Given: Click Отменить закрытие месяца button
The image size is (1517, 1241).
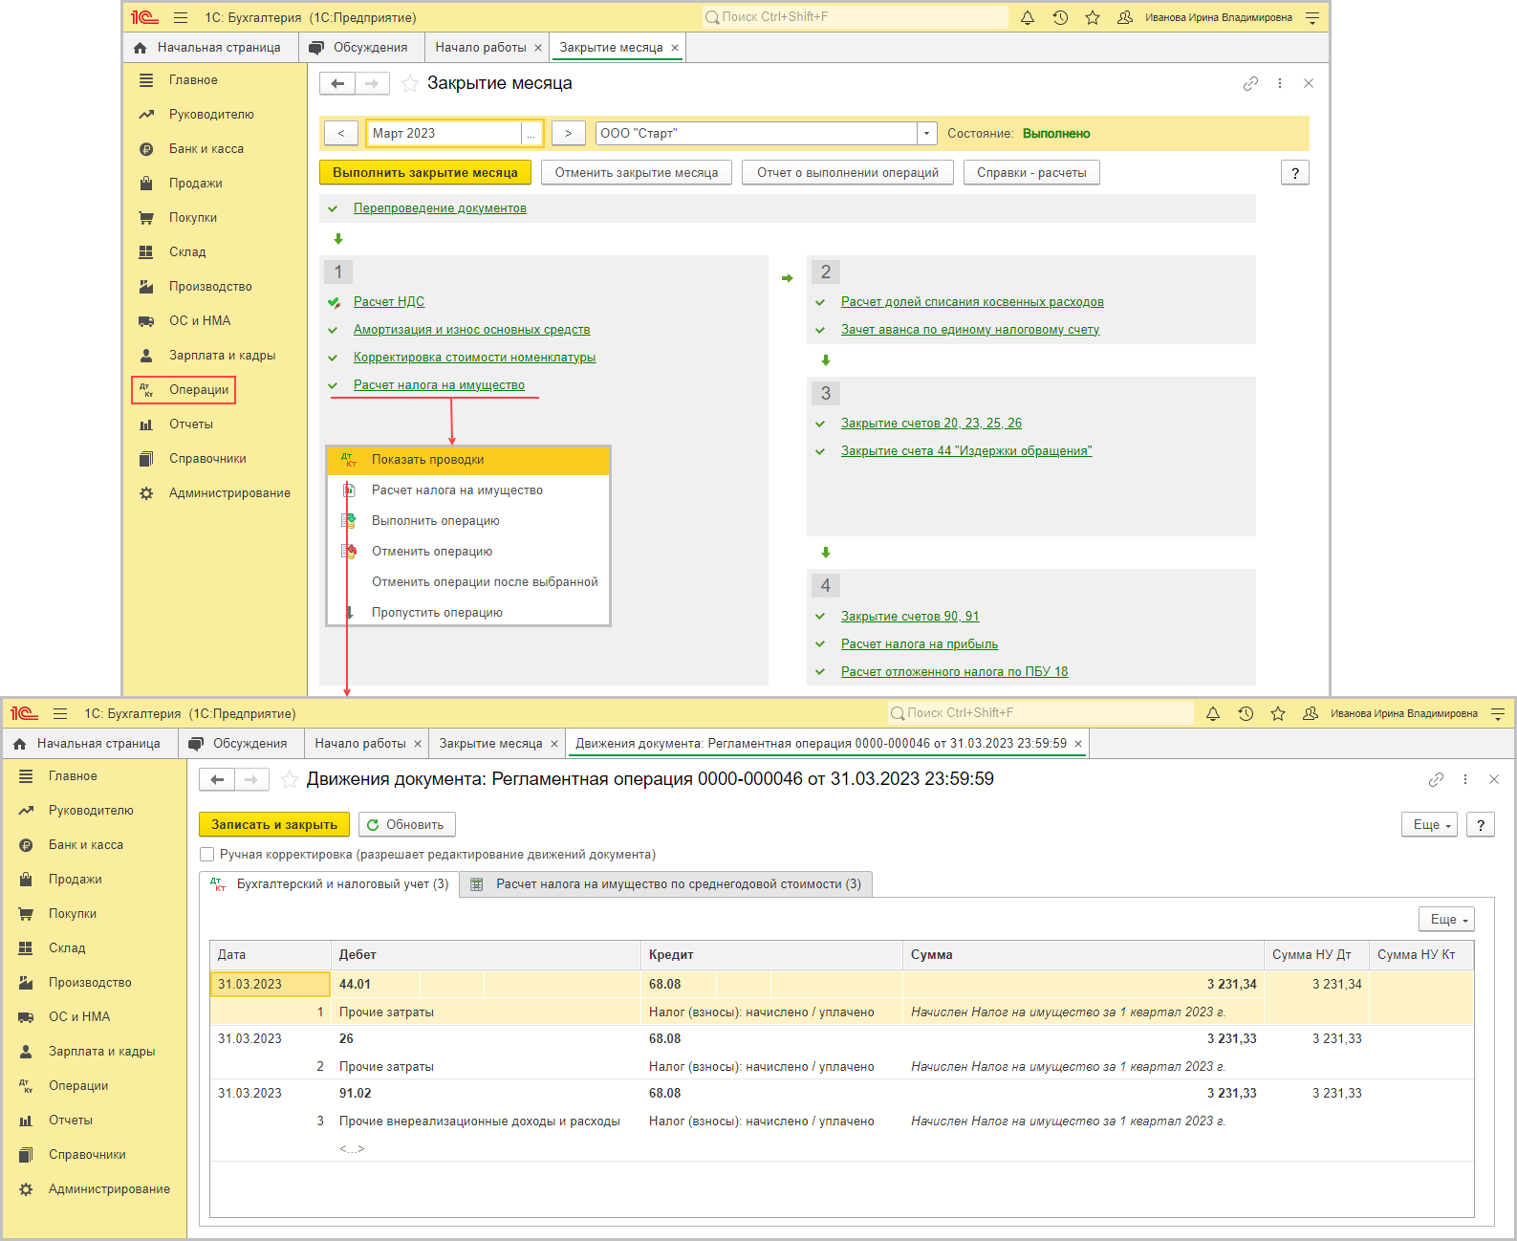Looking at the screenshot, I should pos(637,173).
